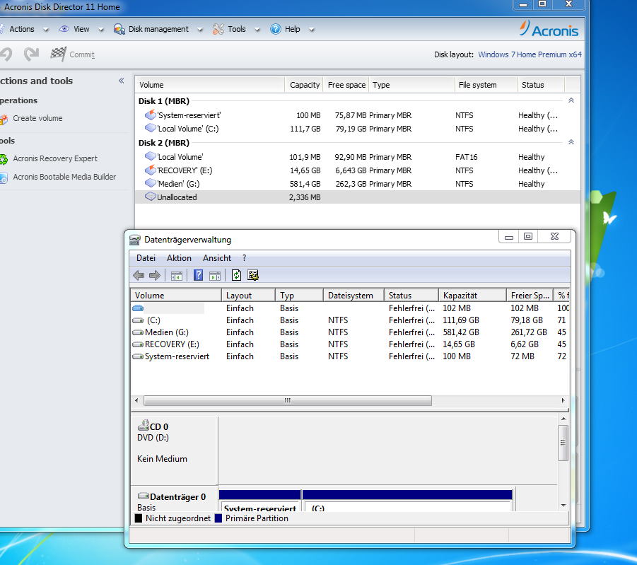Collapse the Disk 2 (MBR) group
This screenshot has width=637, height=565.
(x=571, y=142)
